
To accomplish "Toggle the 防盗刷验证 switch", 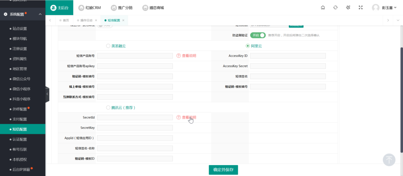I will (258, 35).
